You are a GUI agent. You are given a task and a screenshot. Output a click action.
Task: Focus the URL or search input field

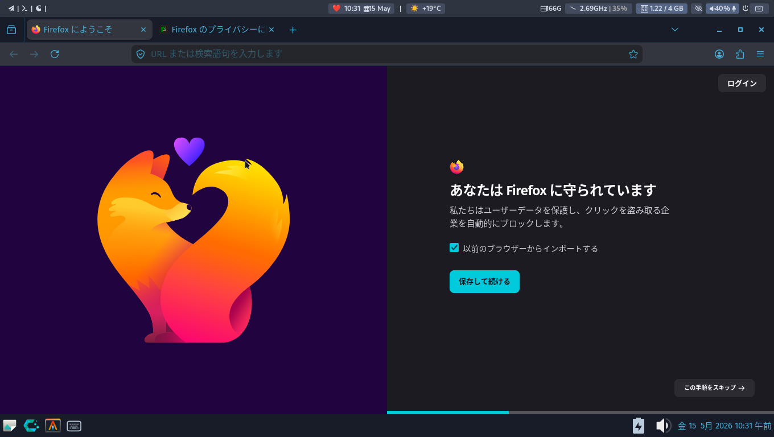(x=386, y=54)
